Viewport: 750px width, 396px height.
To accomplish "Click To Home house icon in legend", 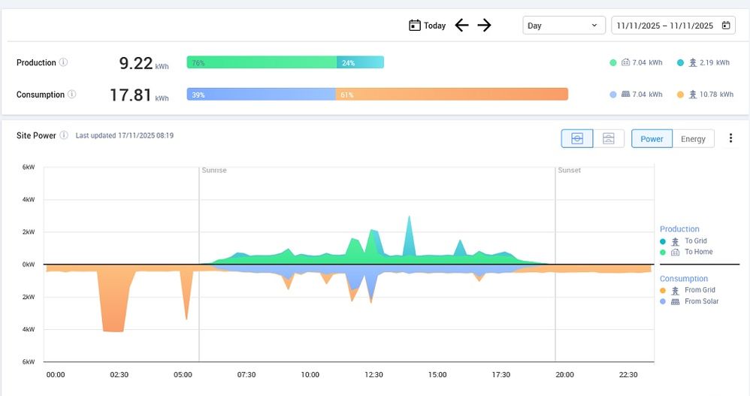I will pyautogui.click(x=675, y=252).
